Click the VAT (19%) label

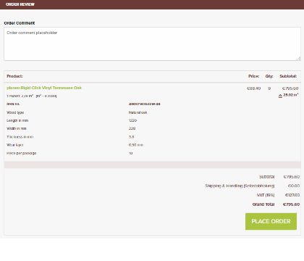266,195
